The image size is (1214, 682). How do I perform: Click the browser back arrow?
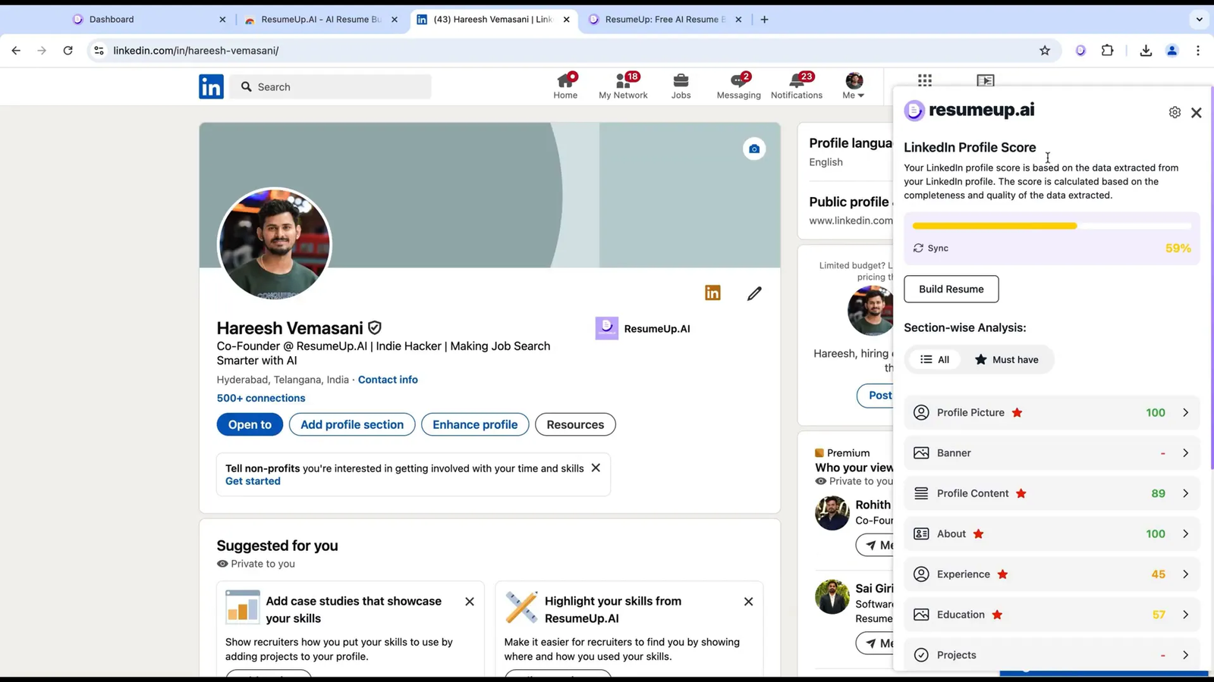point(16,51)
